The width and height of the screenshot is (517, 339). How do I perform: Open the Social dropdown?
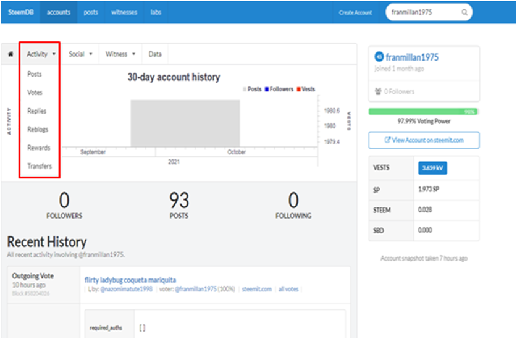coord(80,54)
